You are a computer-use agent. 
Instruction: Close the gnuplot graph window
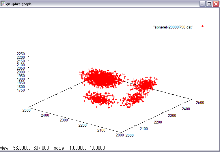tap(216, 4)
